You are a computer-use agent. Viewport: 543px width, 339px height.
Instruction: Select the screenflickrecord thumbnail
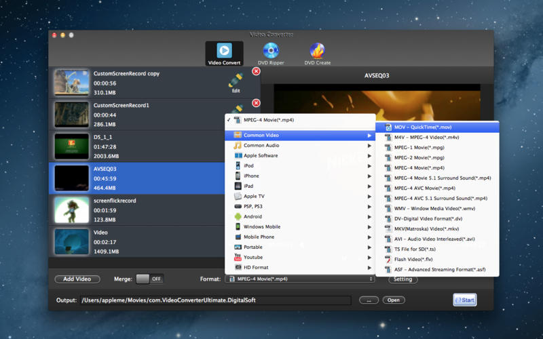pyautogui.click(x=72, y=210)
